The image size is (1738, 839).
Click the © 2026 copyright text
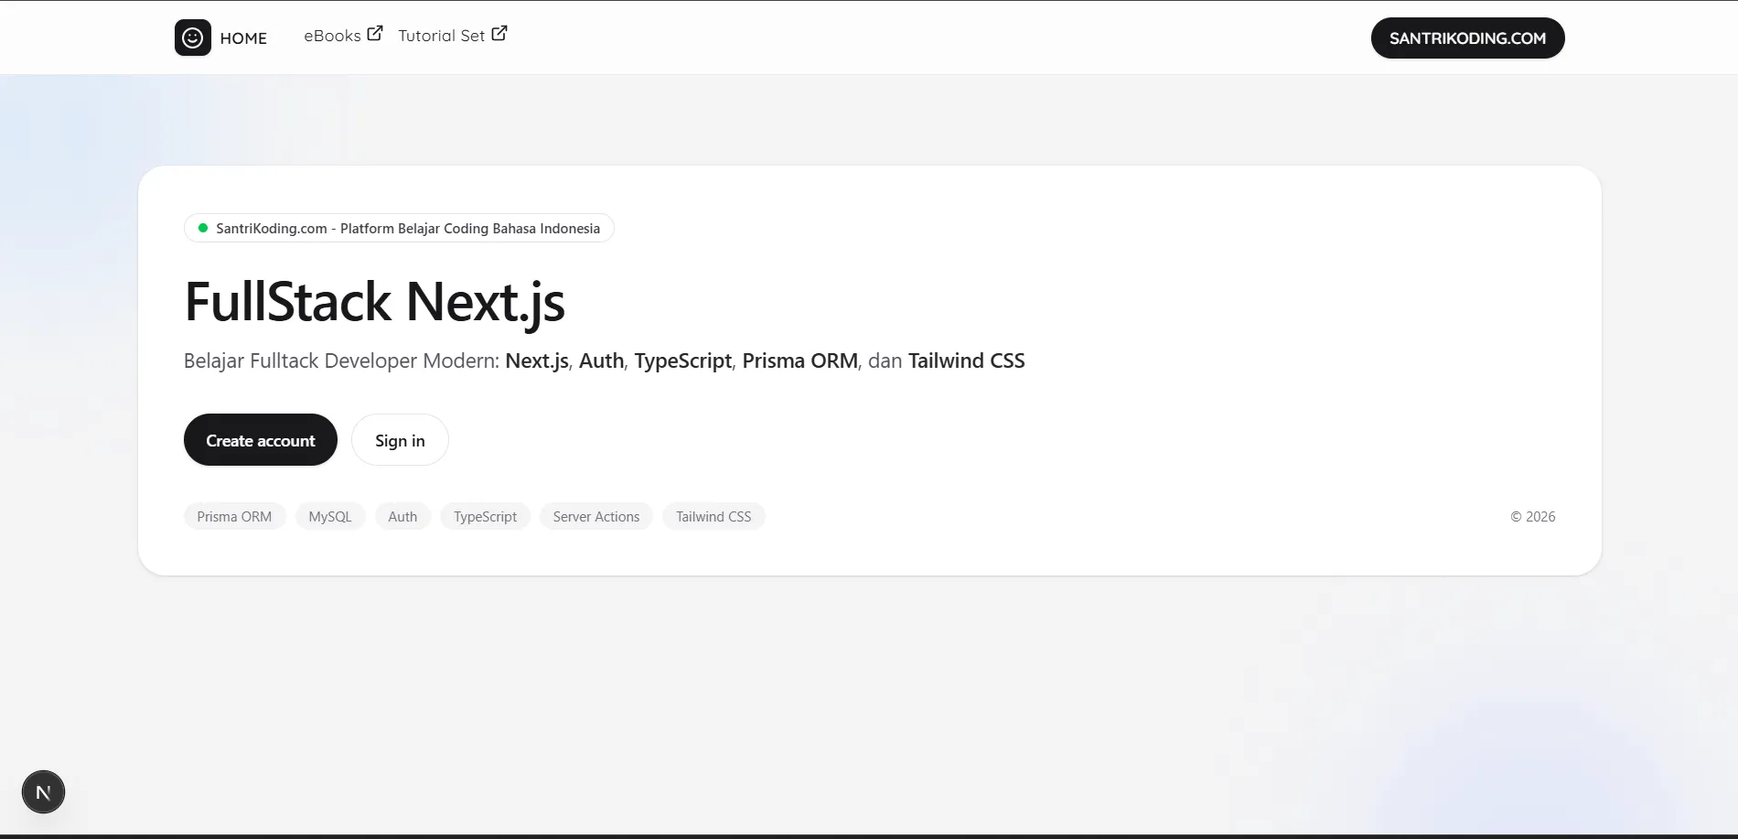point(1533,517)
